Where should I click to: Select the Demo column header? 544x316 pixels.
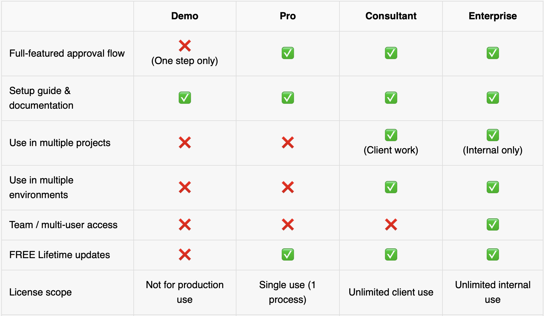coord(185,16)
